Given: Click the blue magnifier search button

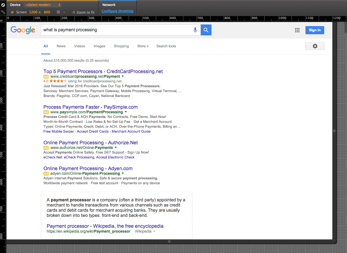Looking at the screenshot, I should coord(206,30).
